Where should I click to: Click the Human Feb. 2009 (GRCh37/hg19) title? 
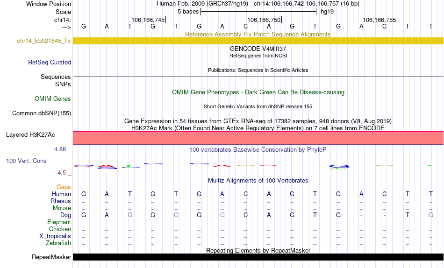click(202, 4)
